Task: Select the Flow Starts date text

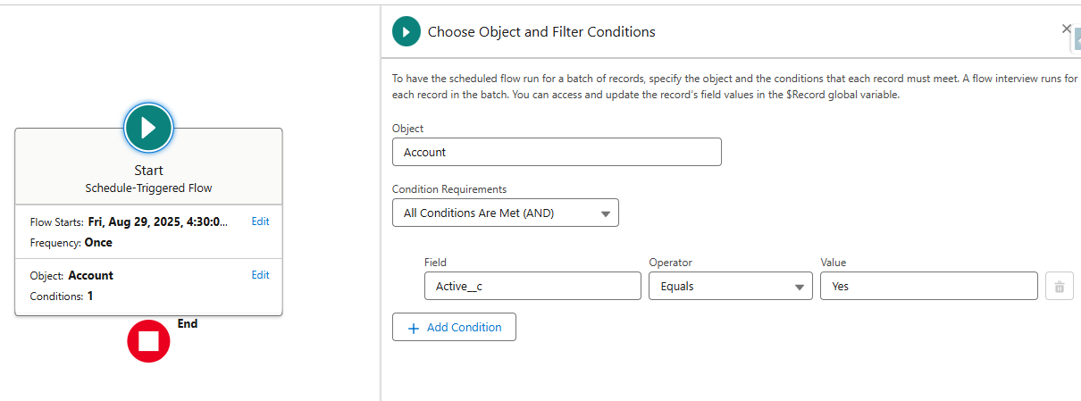Action: (157, 222)
